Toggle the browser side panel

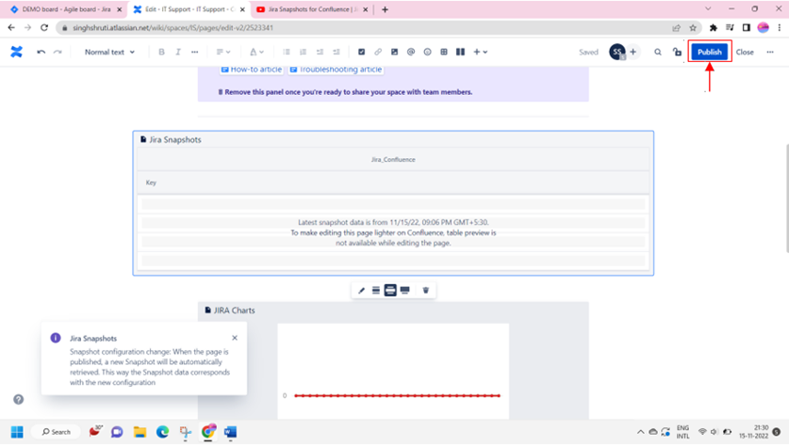(x=747, y=27)
